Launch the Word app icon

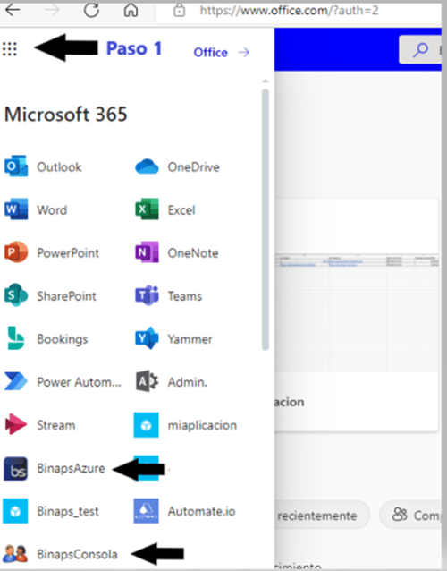coord(16,209)
